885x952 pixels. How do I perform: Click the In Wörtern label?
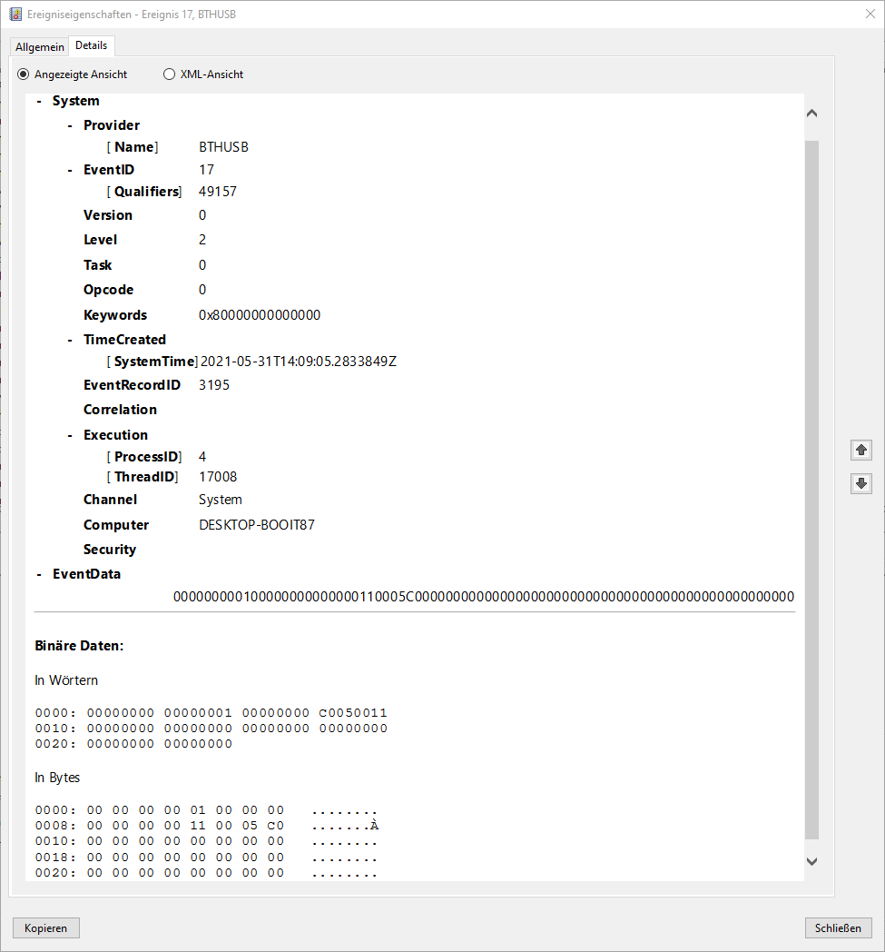[66, 680]
